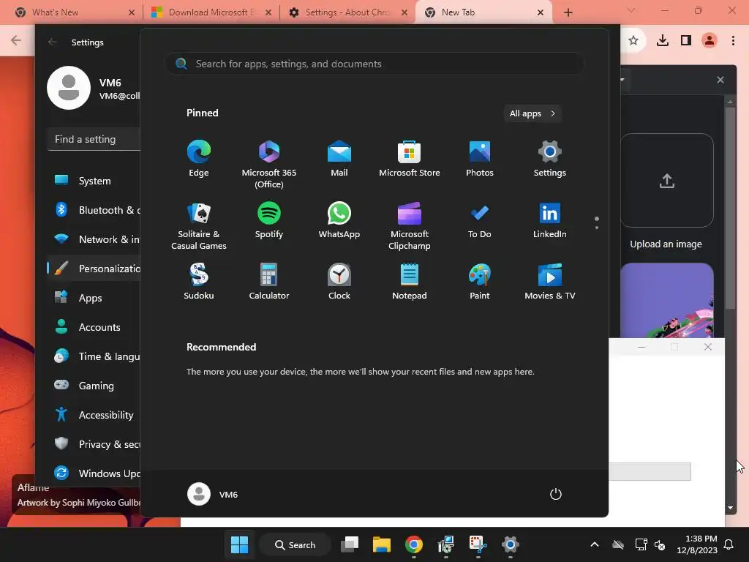Select purple artwork theme thumbnail
749x562 pixels.
tap(667, 301)
